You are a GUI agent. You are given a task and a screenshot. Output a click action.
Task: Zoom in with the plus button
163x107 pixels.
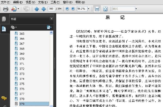[73, 9]
